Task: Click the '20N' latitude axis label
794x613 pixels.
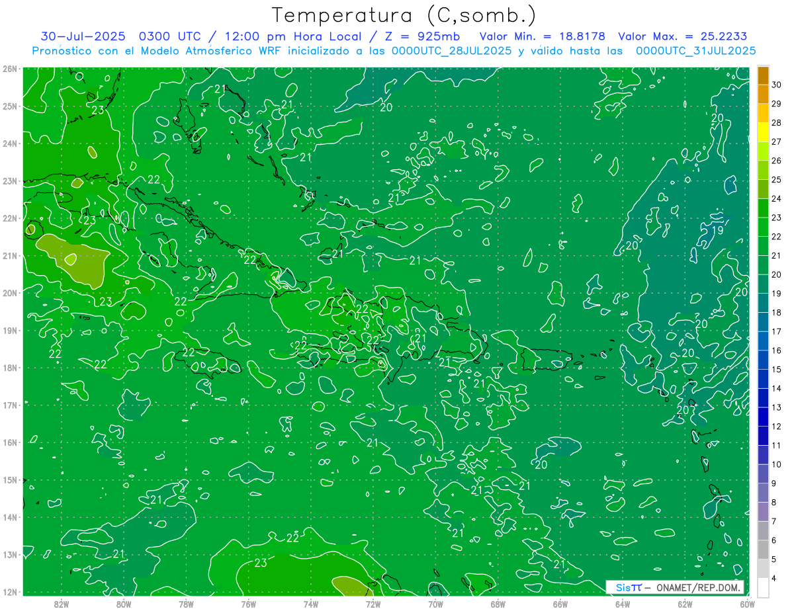Action: click(10, 293)
